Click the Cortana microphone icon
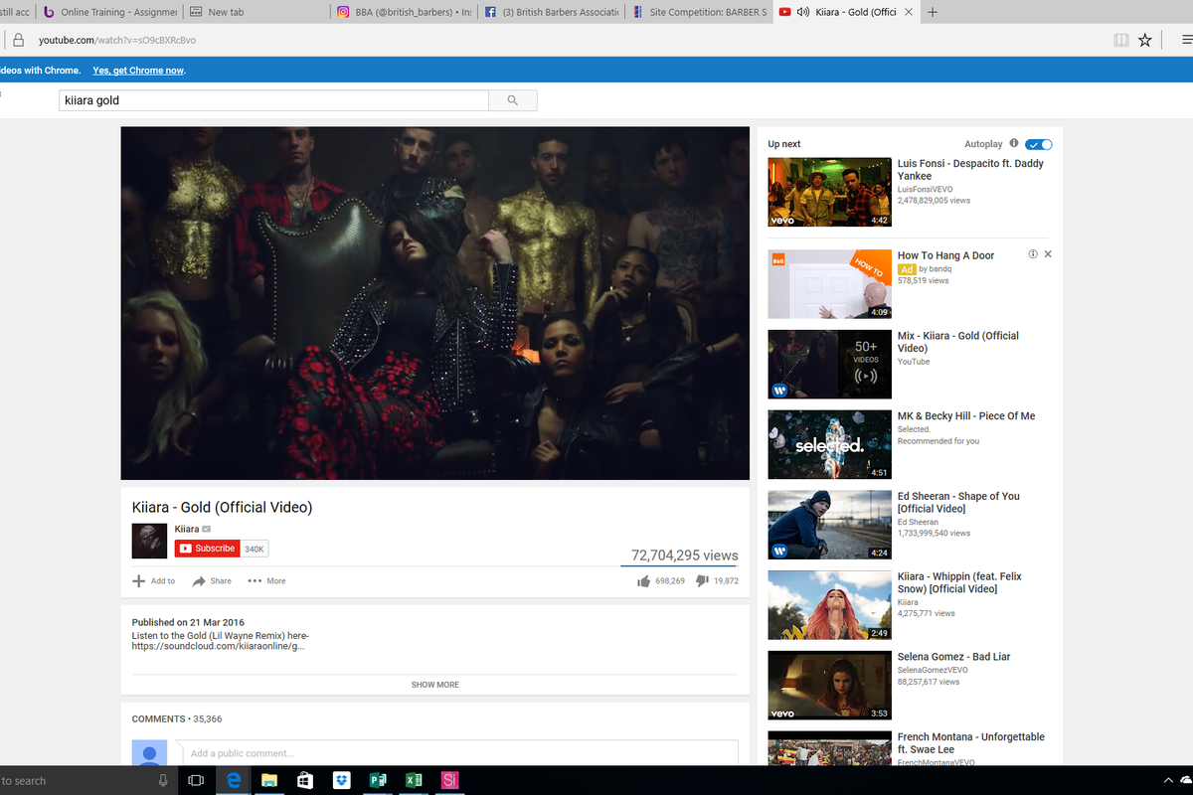The height and width of the screenshot is (795, 1193). [163, 781]
